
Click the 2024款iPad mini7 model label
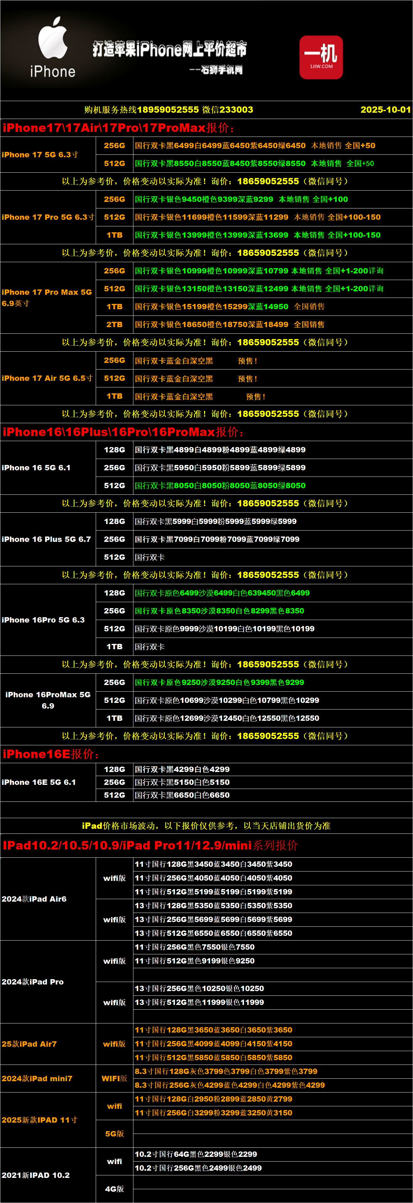[37, 1079]
